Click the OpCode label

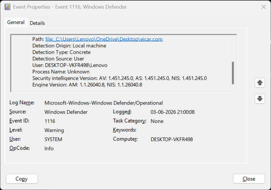click(19, 148)
